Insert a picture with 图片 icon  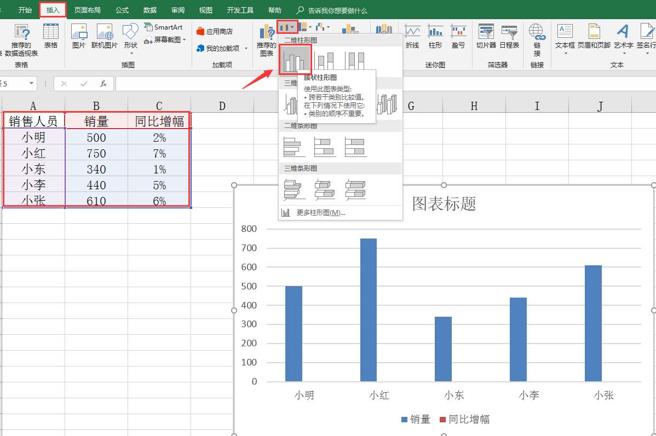pyautogui.click(x=79, y=32)
